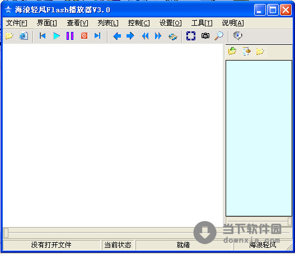Fast forward with the double right arrow
295x254 pixels.
coord(158,36)
